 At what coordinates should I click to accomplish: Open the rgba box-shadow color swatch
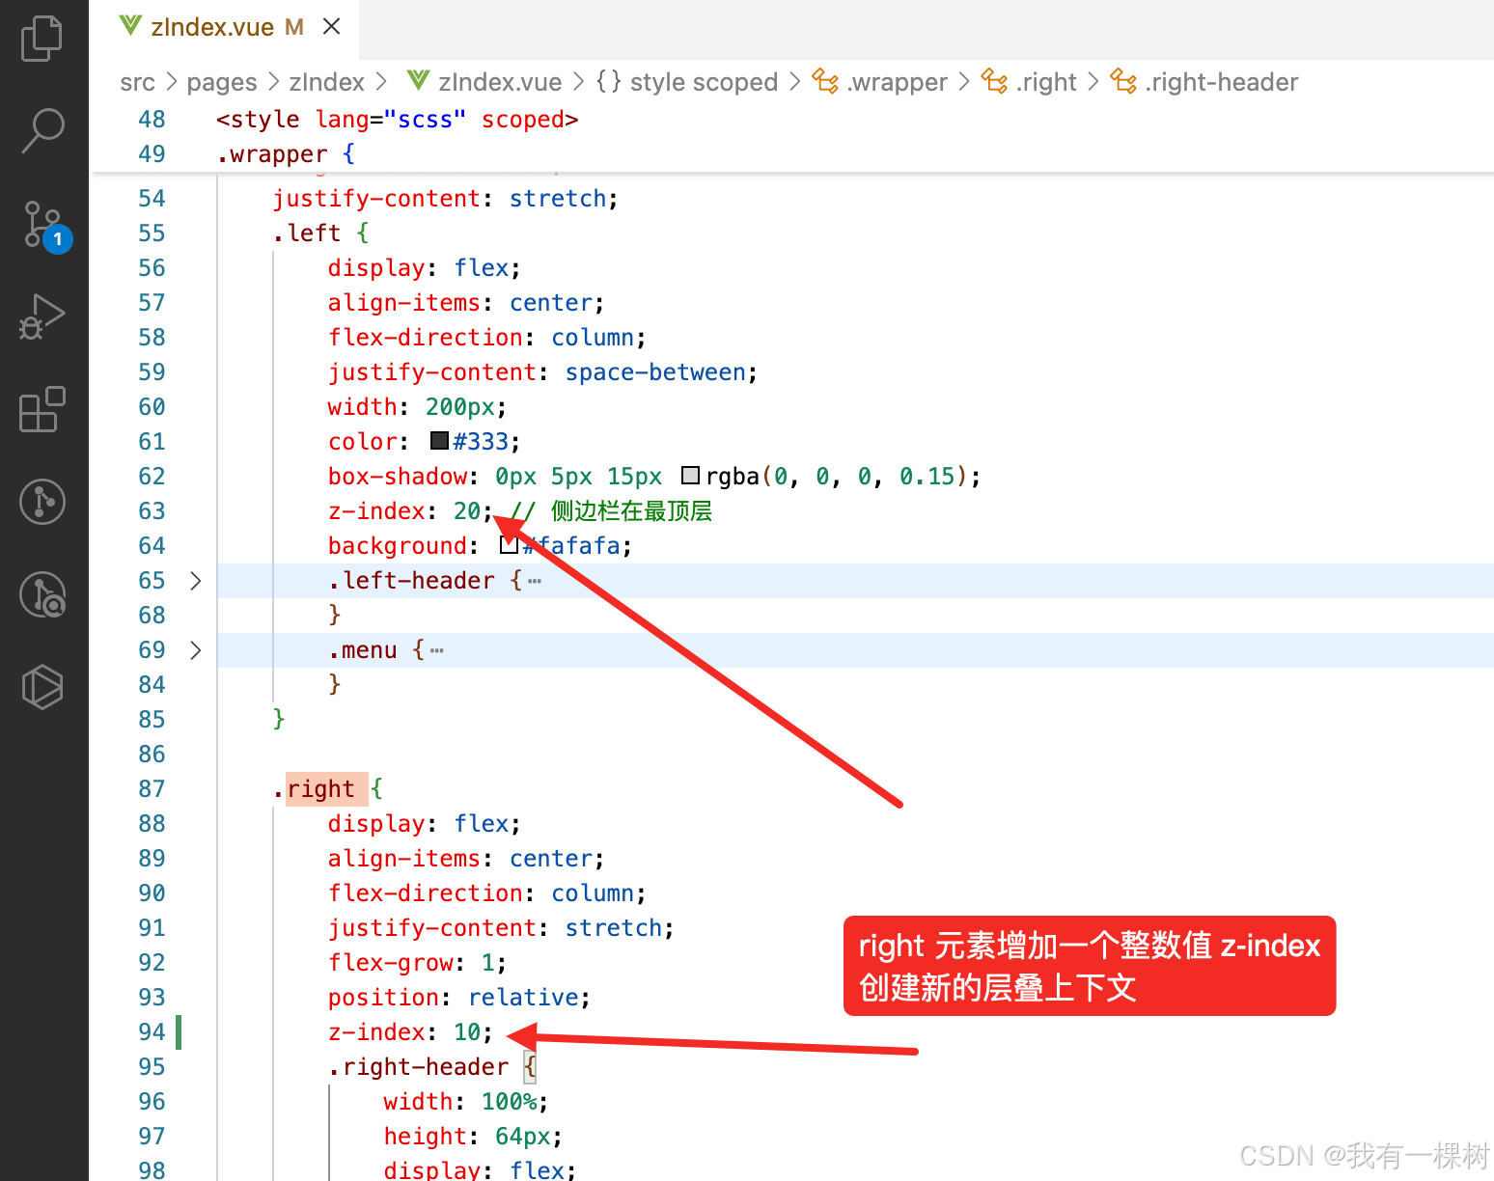click(690, 476)
